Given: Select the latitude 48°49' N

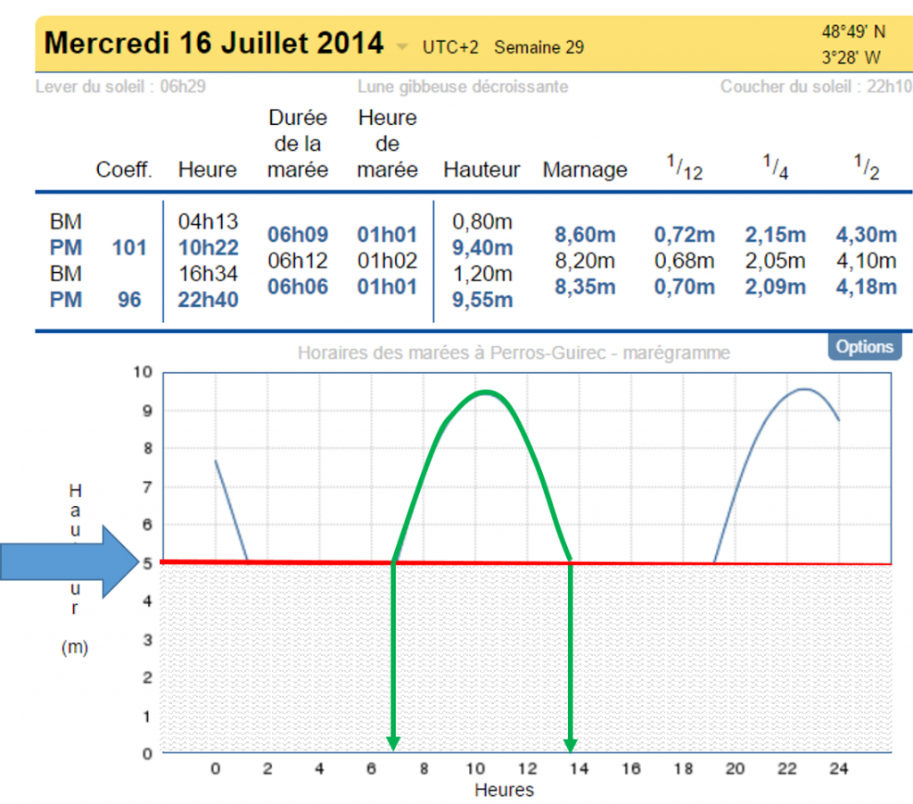Looking at the screenshot, I should (853, 31).
